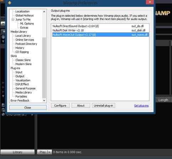Open ML Options under Jump To File
The height and width of the screenshot is (159, 172).
pyautogui.click(x=27, y=23)
